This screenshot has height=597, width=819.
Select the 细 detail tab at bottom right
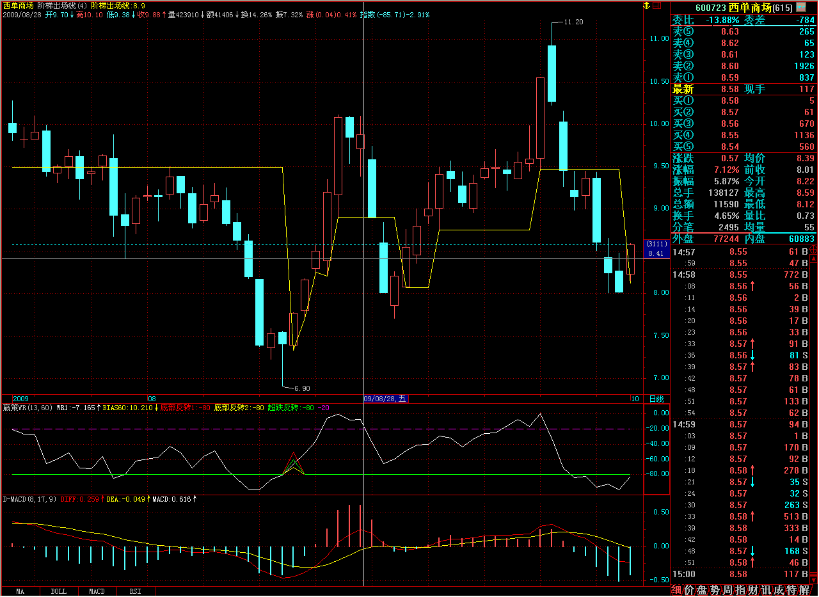tap(676, 590)
